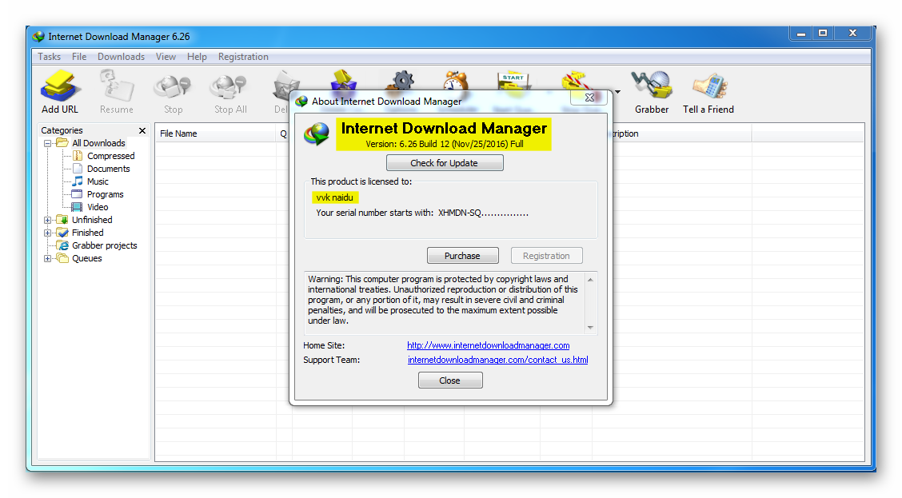Open the Grabber tool from toolbar
The height and width of the screenshot is (498, 902).
coord(652,92)
